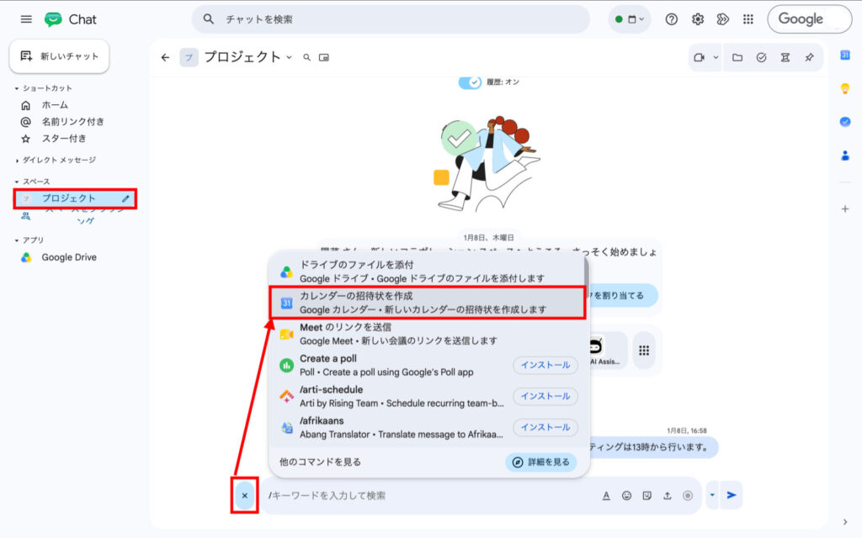Click the plus to get add-ons
Screen dimensions: 862x538
point(845,208)
